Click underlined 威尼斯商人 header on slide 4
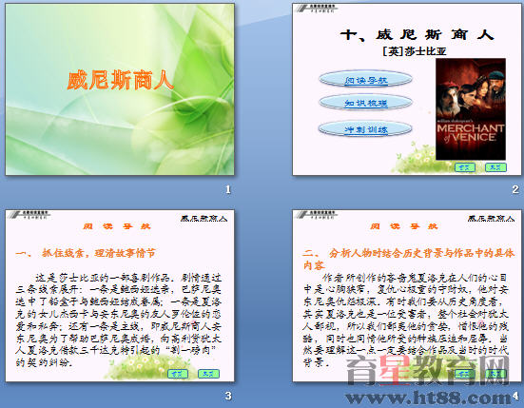524x408 pixels. (x=491, y=219)
